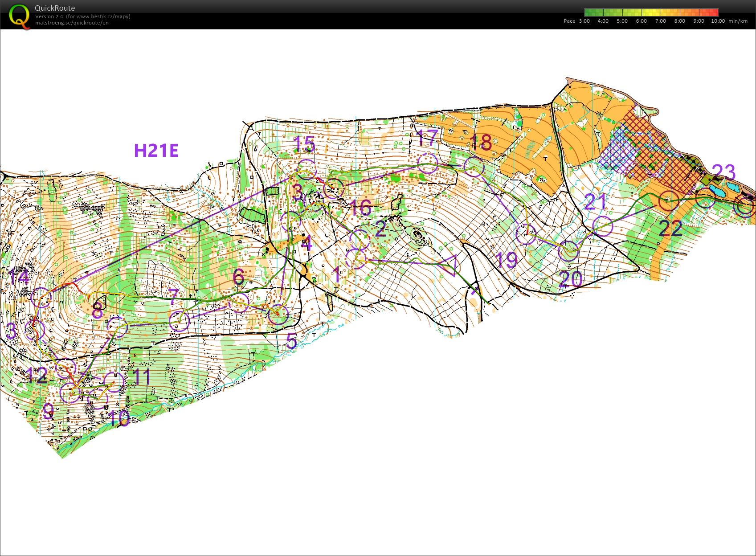This screenshot has height=556, width=756.
Task: Click the QuickRoute Q logo
Action: [x=20, y=16]
